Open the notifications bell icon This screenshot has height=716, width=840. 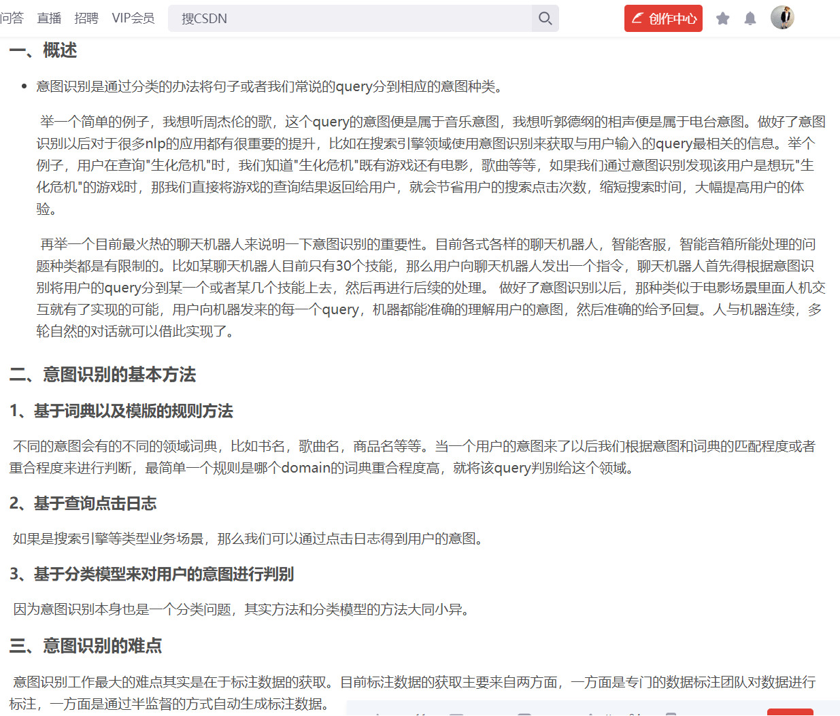[750, 18]
